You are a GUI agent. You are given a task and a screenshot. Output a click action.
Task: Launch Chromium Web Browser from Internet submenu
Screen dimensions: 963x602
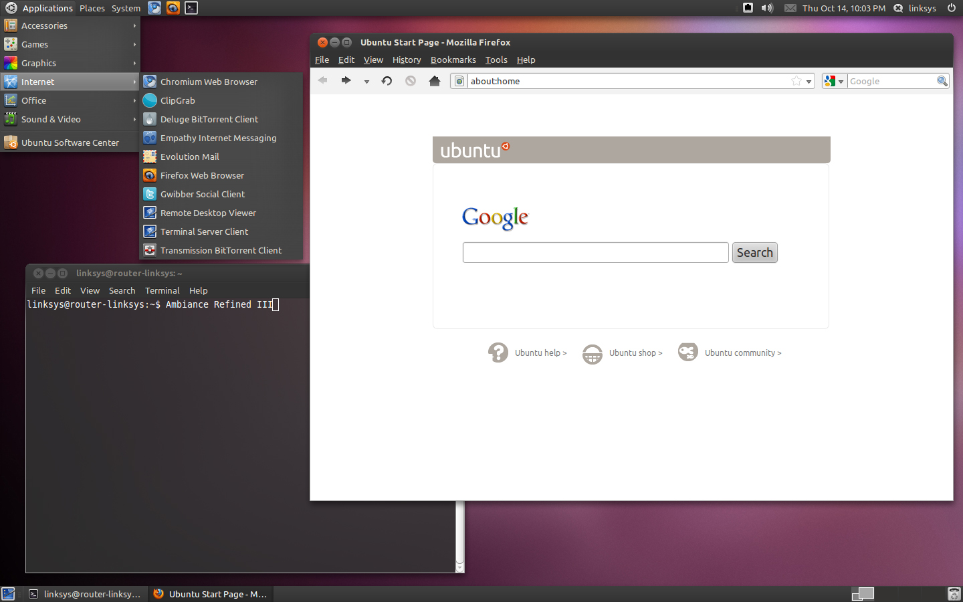[221, 82]
